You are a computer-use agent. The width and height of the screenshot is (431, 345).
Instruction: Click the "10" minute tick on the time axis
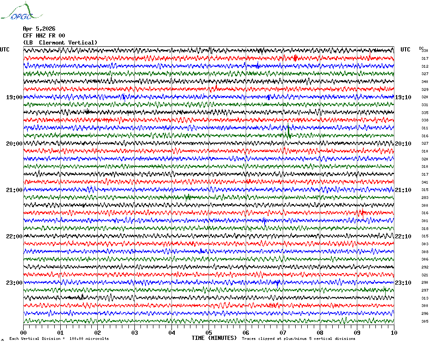point(394,332)
